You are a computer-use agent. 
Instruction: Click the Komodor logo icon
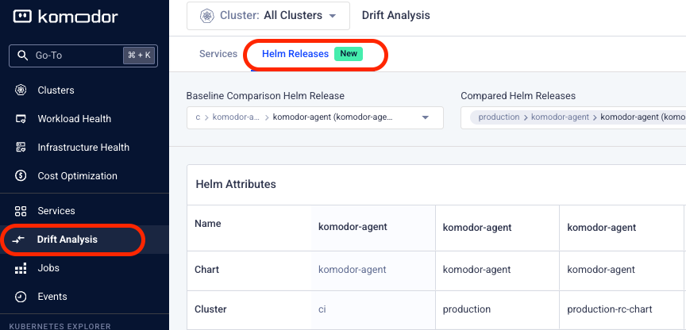coord(22,16)
